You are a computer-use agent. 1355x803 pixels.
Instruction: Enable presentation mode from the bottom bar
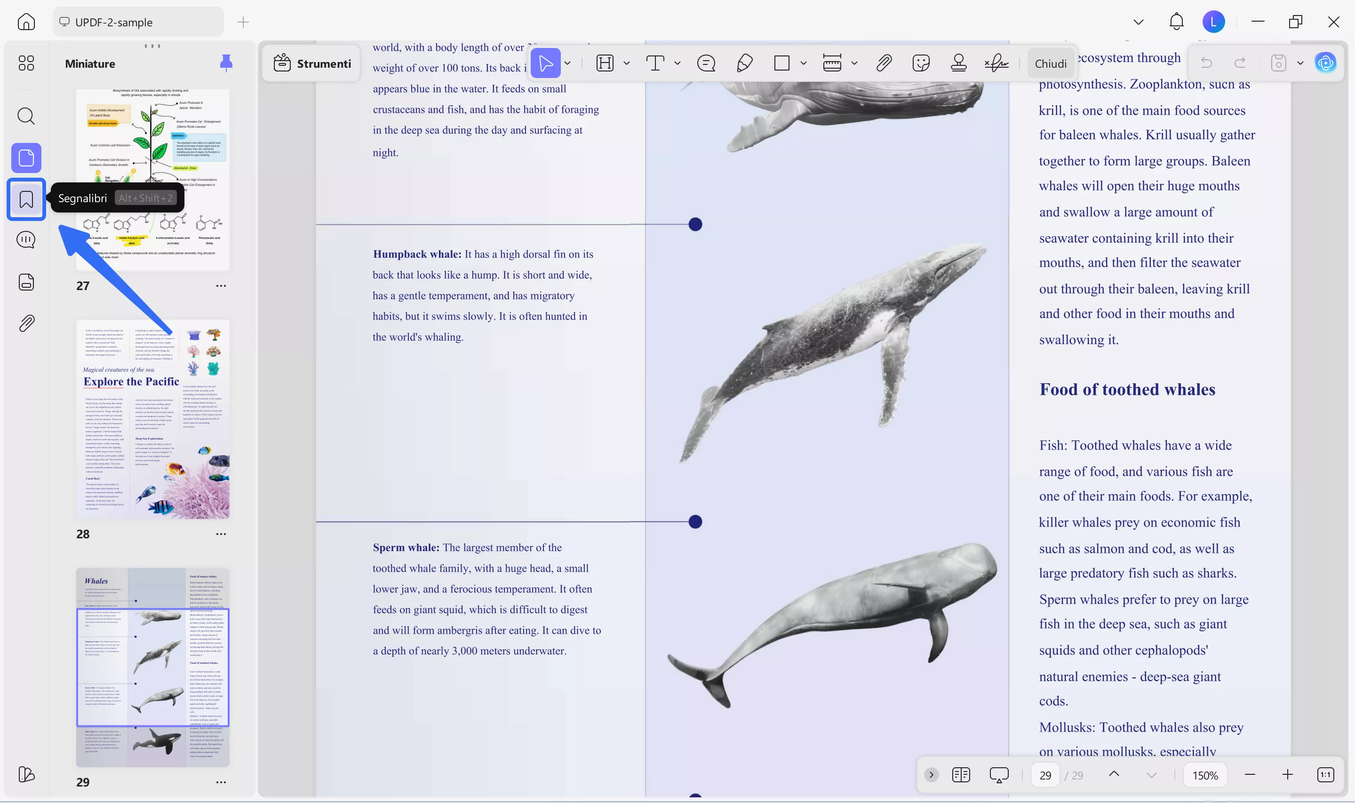point(998,774)
